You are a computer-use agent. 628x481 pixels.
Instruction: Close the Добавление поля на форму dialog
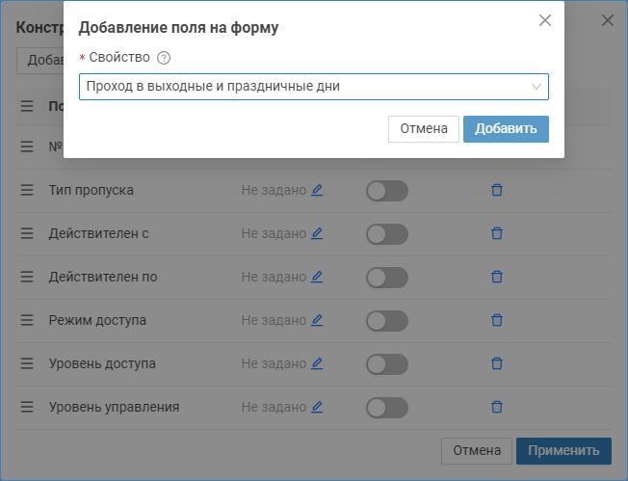tap(545, 20)
